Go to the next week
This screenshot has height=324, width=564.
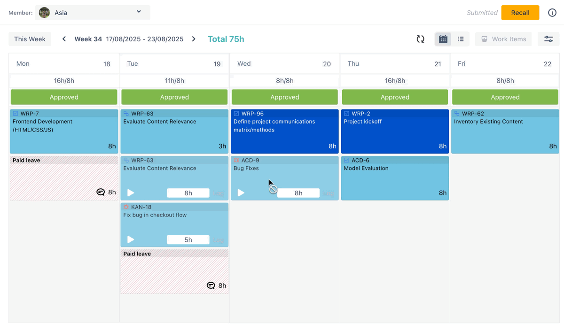194,39
